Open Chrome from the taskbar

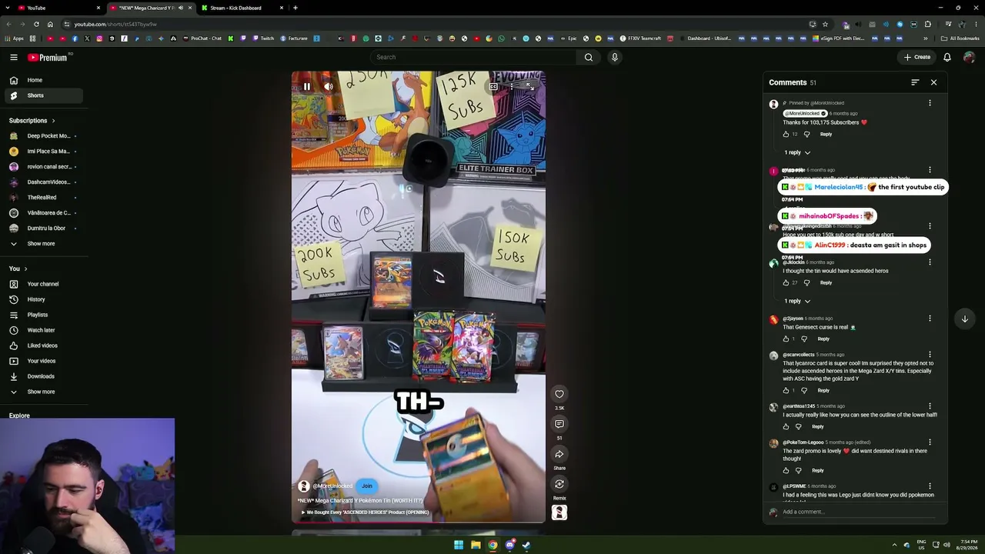point(492,546)
